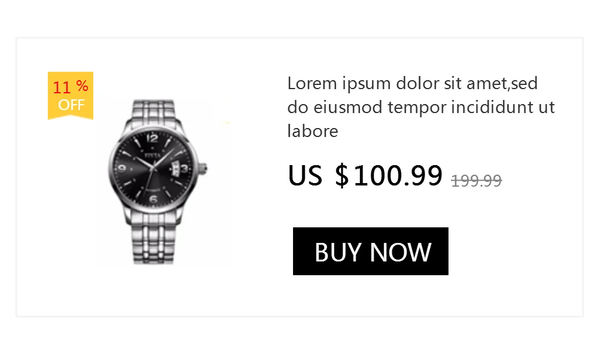
Task: Click the date window on the dial
Action: (175, 168)
